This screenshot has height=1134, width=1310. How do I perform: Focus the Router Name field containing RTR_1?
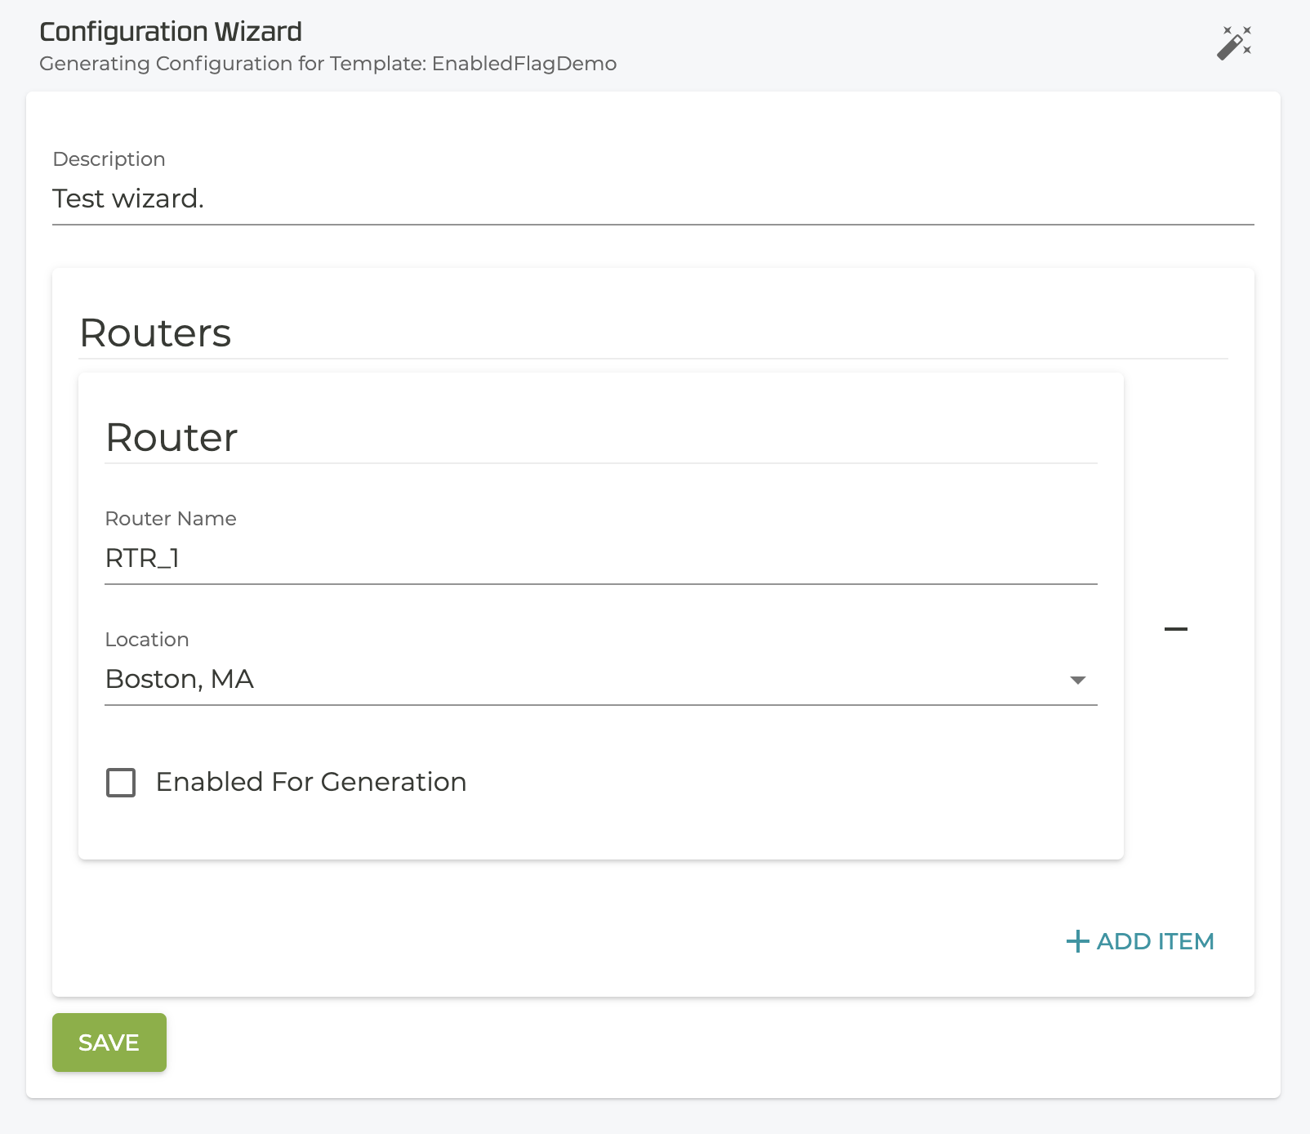[x=599, y=559]
